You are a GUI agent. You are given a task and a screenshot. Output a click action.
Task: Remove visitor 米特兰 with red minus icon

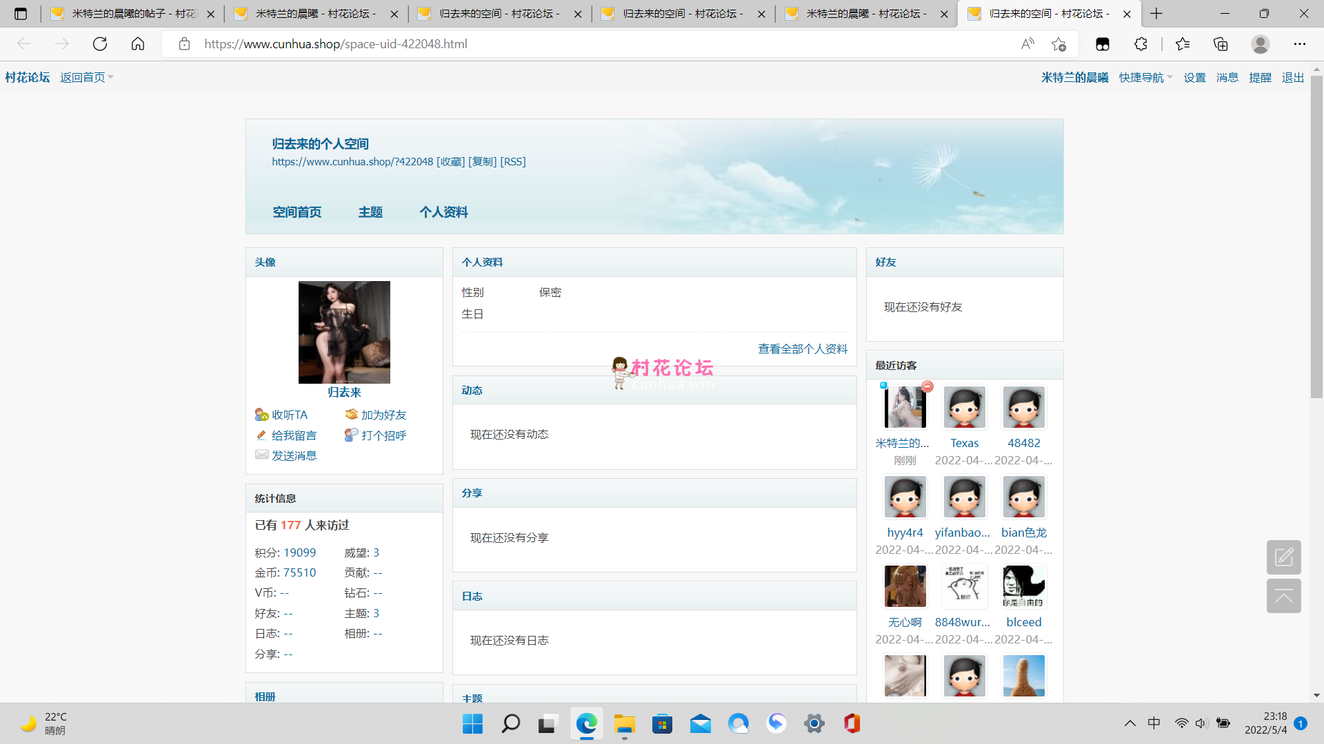coord(927,386)
